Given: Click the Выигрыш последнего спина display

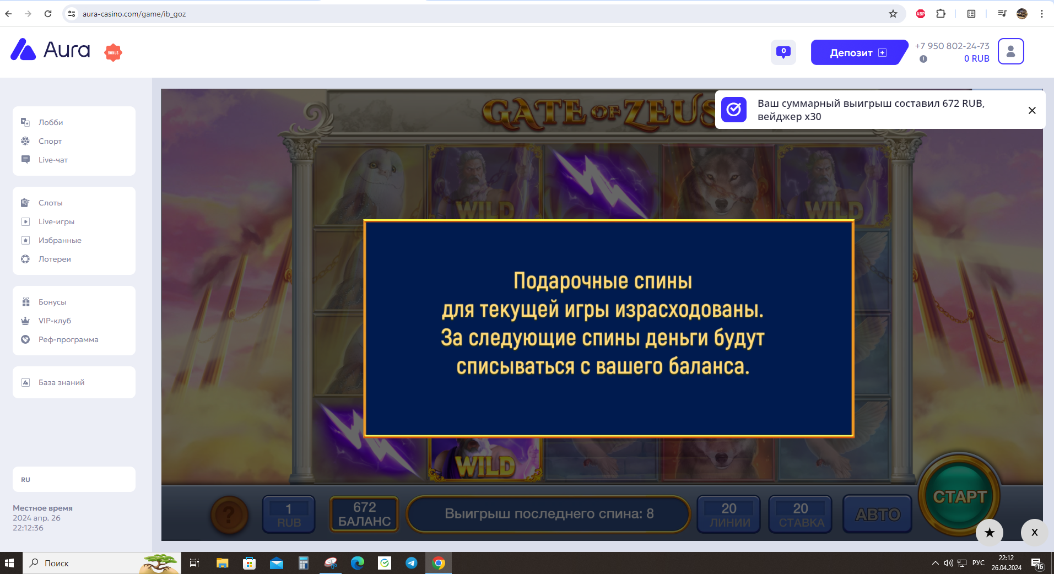Looking at the screenshot, I should 549,514.
